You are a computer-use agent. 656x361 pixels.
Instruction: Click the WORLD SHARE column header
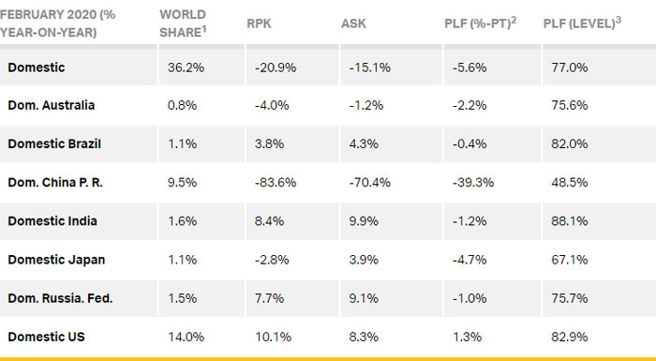pos(183,23)
